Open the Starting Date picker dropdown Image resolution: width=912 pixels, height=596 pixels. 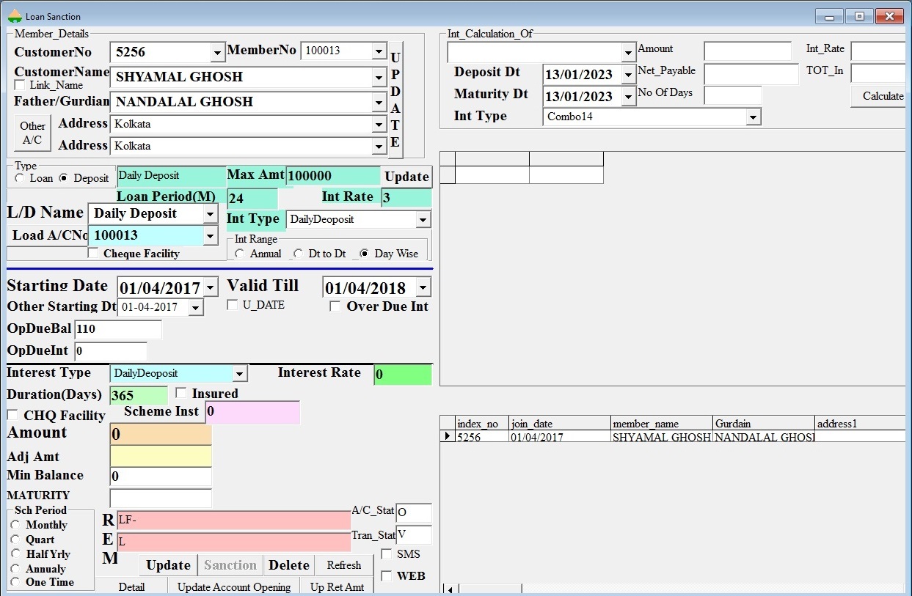tap(211, 288)
